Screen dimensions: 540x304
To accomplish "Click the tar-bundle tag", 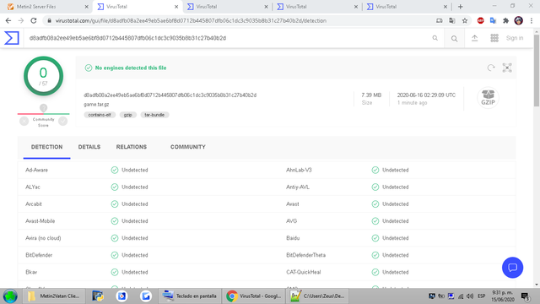I will coord(154,115).
